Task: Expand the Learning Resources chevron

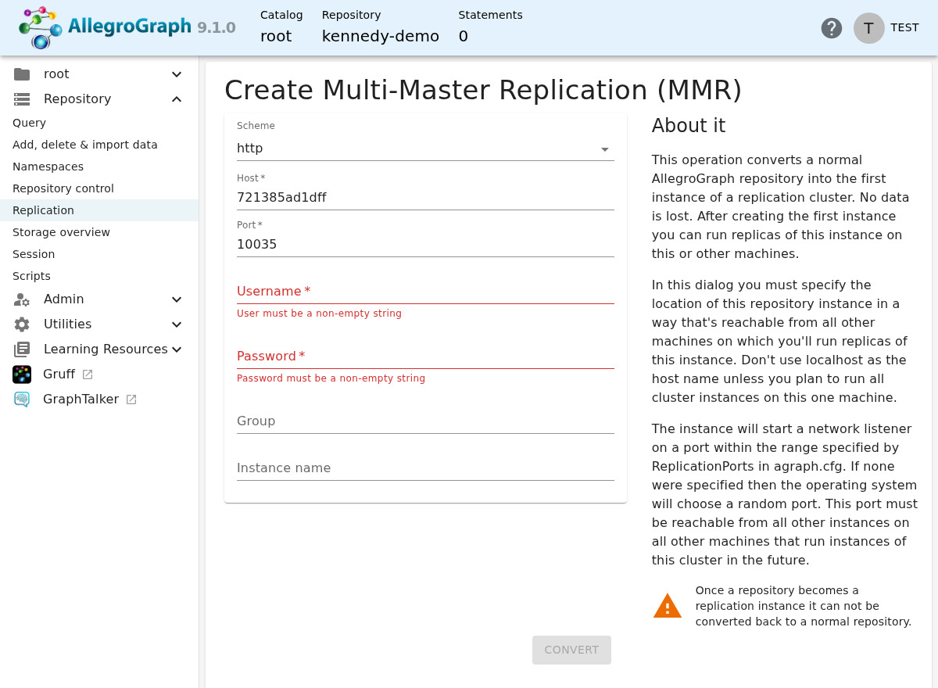Action: point(177,349)
